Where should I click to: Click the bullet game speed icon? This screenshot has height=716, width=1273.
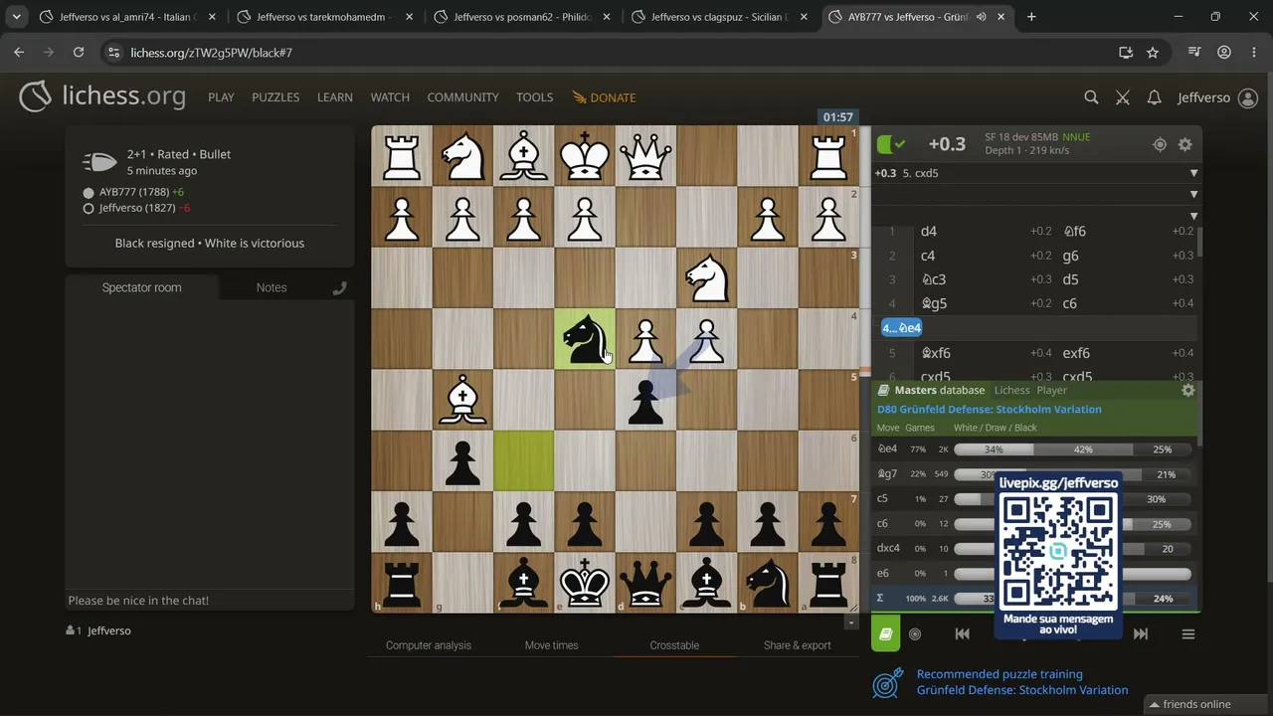point(99,162)
